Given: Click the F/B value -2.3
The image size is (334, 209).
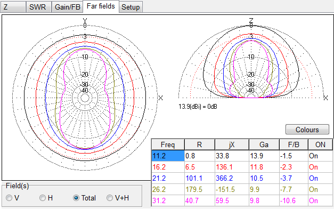Looking at the screenshot, I should 294,167.
